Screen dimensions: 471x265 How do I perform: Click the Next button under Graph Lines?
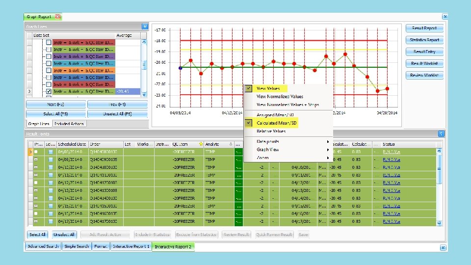[55, 104]
